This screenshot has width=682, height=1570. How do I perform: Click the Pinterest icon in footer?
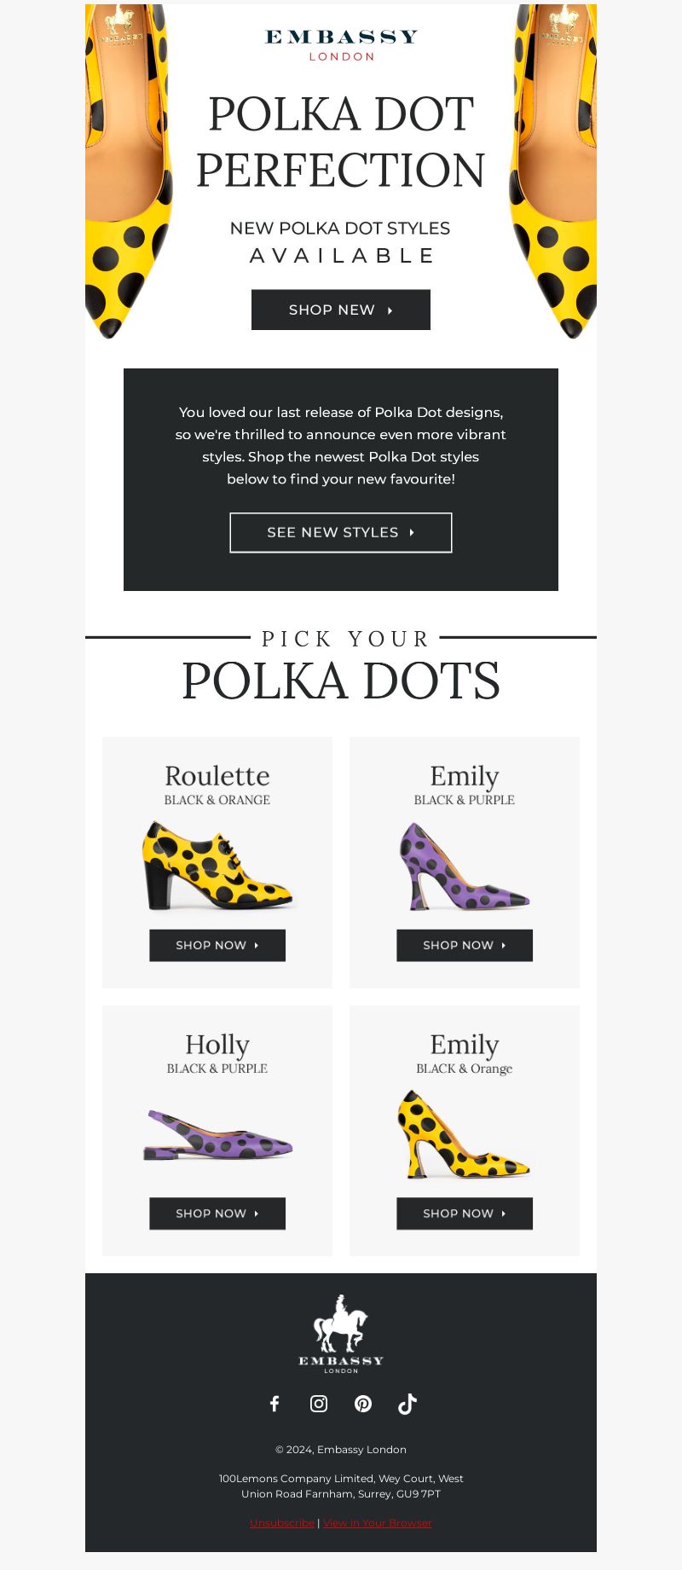[363, 1404]
